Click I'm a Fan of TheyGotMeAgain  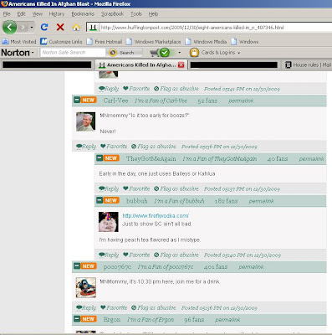coord(220,159)
